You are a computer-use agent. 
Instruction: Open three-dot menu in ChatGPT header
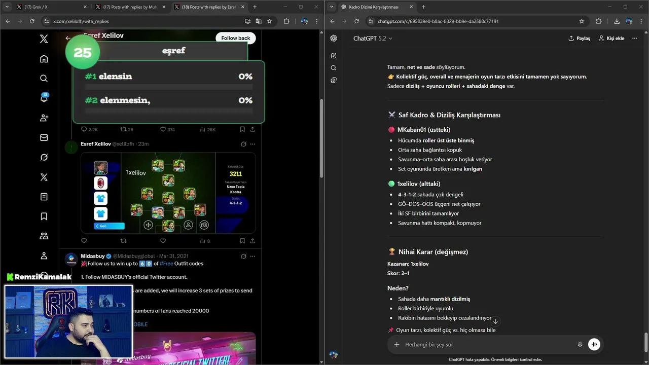click(x=634, y=39)
